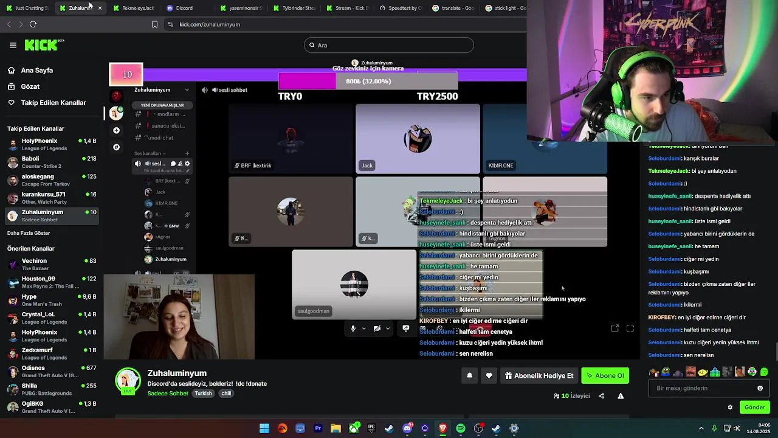Open Epic Games launcher from taskbar
This screenshot has width=778, height=438.
pos(371,428)
